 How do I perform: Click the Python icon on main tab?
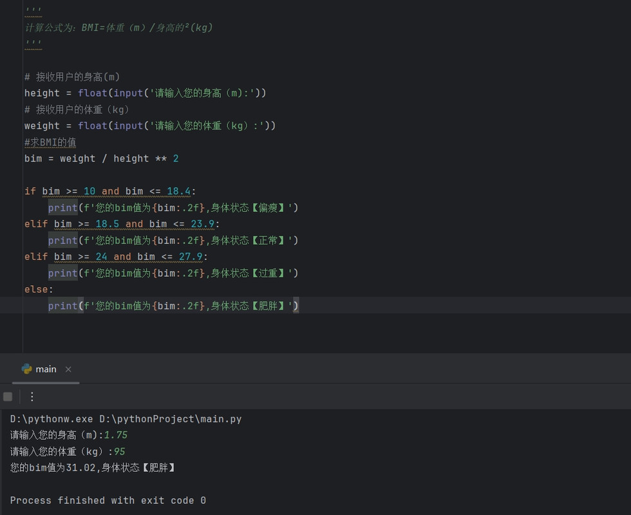click(26, 369)
